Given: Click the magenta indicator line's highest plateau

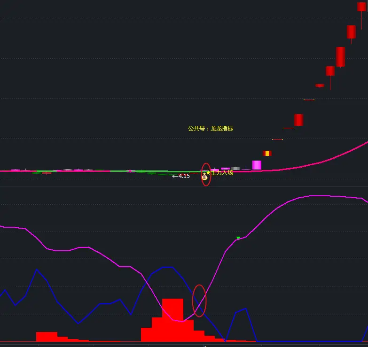Looking at the screenshot, I should [x=320, y=196].
